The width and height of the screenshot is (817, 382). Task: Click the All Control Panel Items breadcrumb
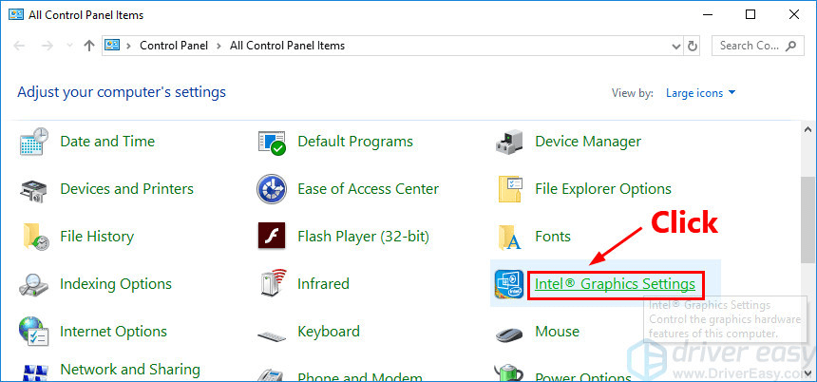pos(288,46)
